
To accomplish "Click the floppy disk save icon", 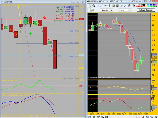I will tap(106, 117).
